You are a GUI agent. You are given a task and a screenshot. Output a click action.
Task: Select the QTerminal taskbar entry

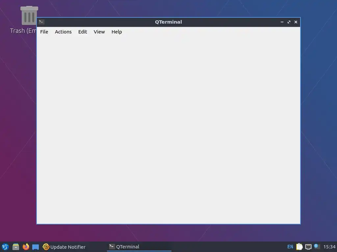tap(139, 247)
